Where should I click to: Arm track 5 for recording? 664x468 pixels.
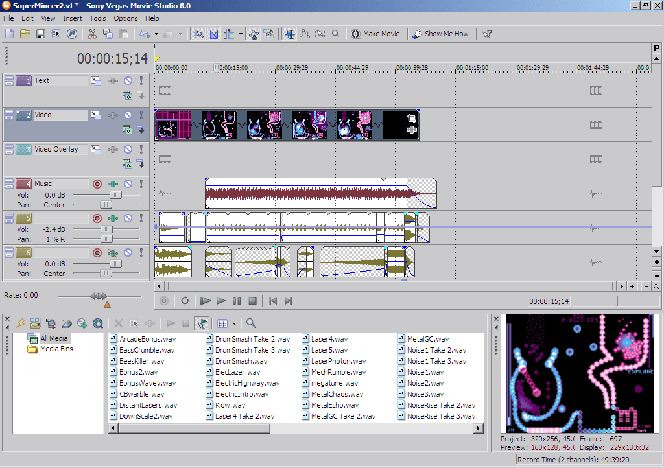point(97,218)
